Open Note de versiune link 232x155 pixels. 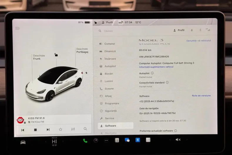point(201,96)
